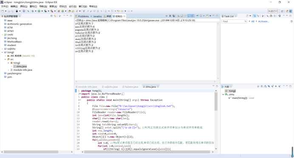This screenshot has width=294, height=158.
Task: Click console line 'sitting出现次数为:2'
Action: [x=88, y=48]
